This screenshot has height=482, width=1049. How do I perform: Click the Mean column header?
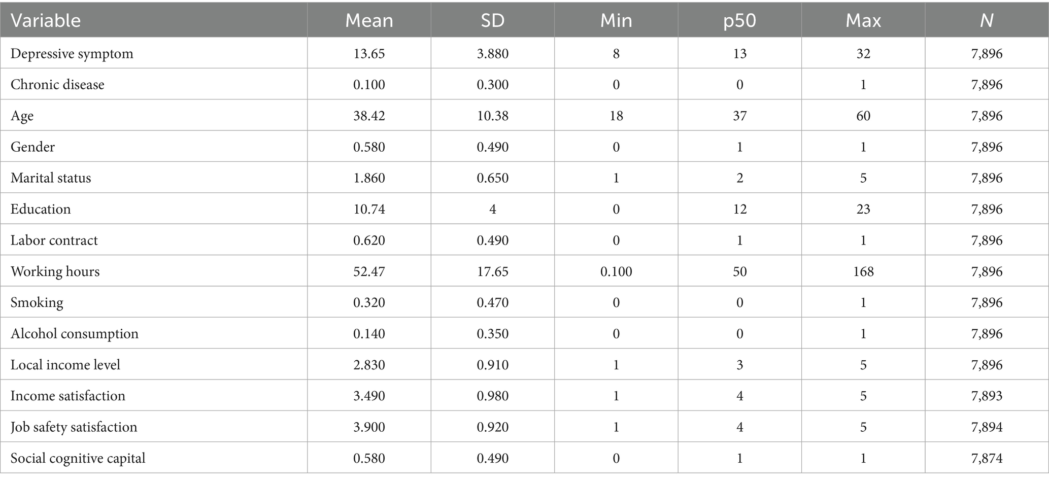pyautogui.click(x=369, y=20)
